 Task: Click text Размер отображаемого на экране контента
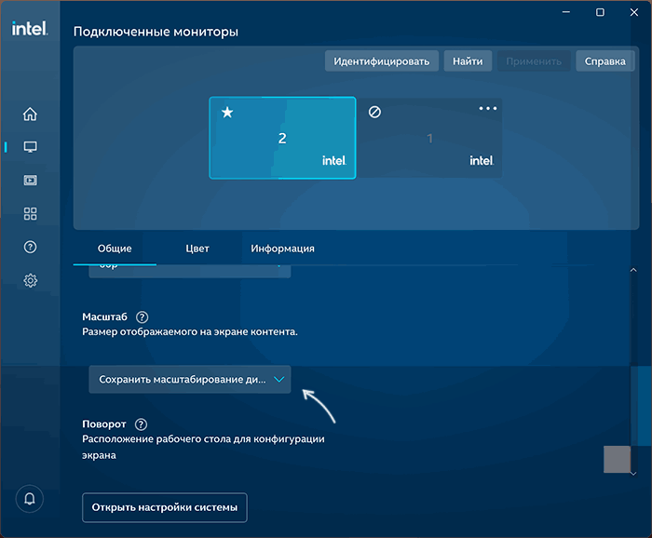point(190,332)
